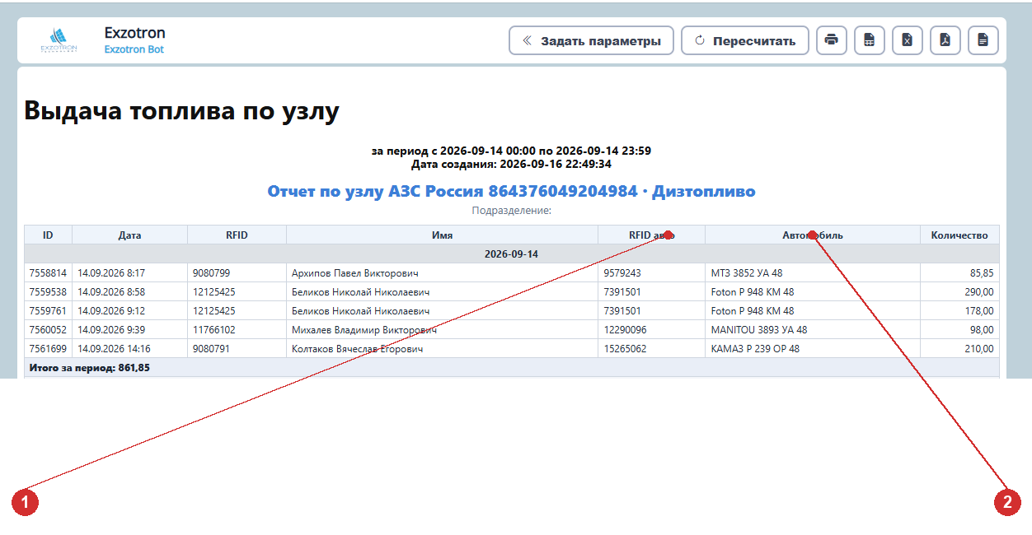This screenshot has height=535, width=1032.
Task: Export the report as a text document
Action: pos(983,40)
